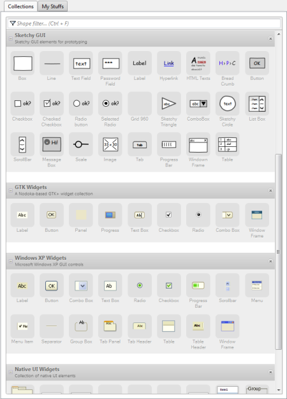Collapse the Native UI Widgets collection

click(11, 372)
